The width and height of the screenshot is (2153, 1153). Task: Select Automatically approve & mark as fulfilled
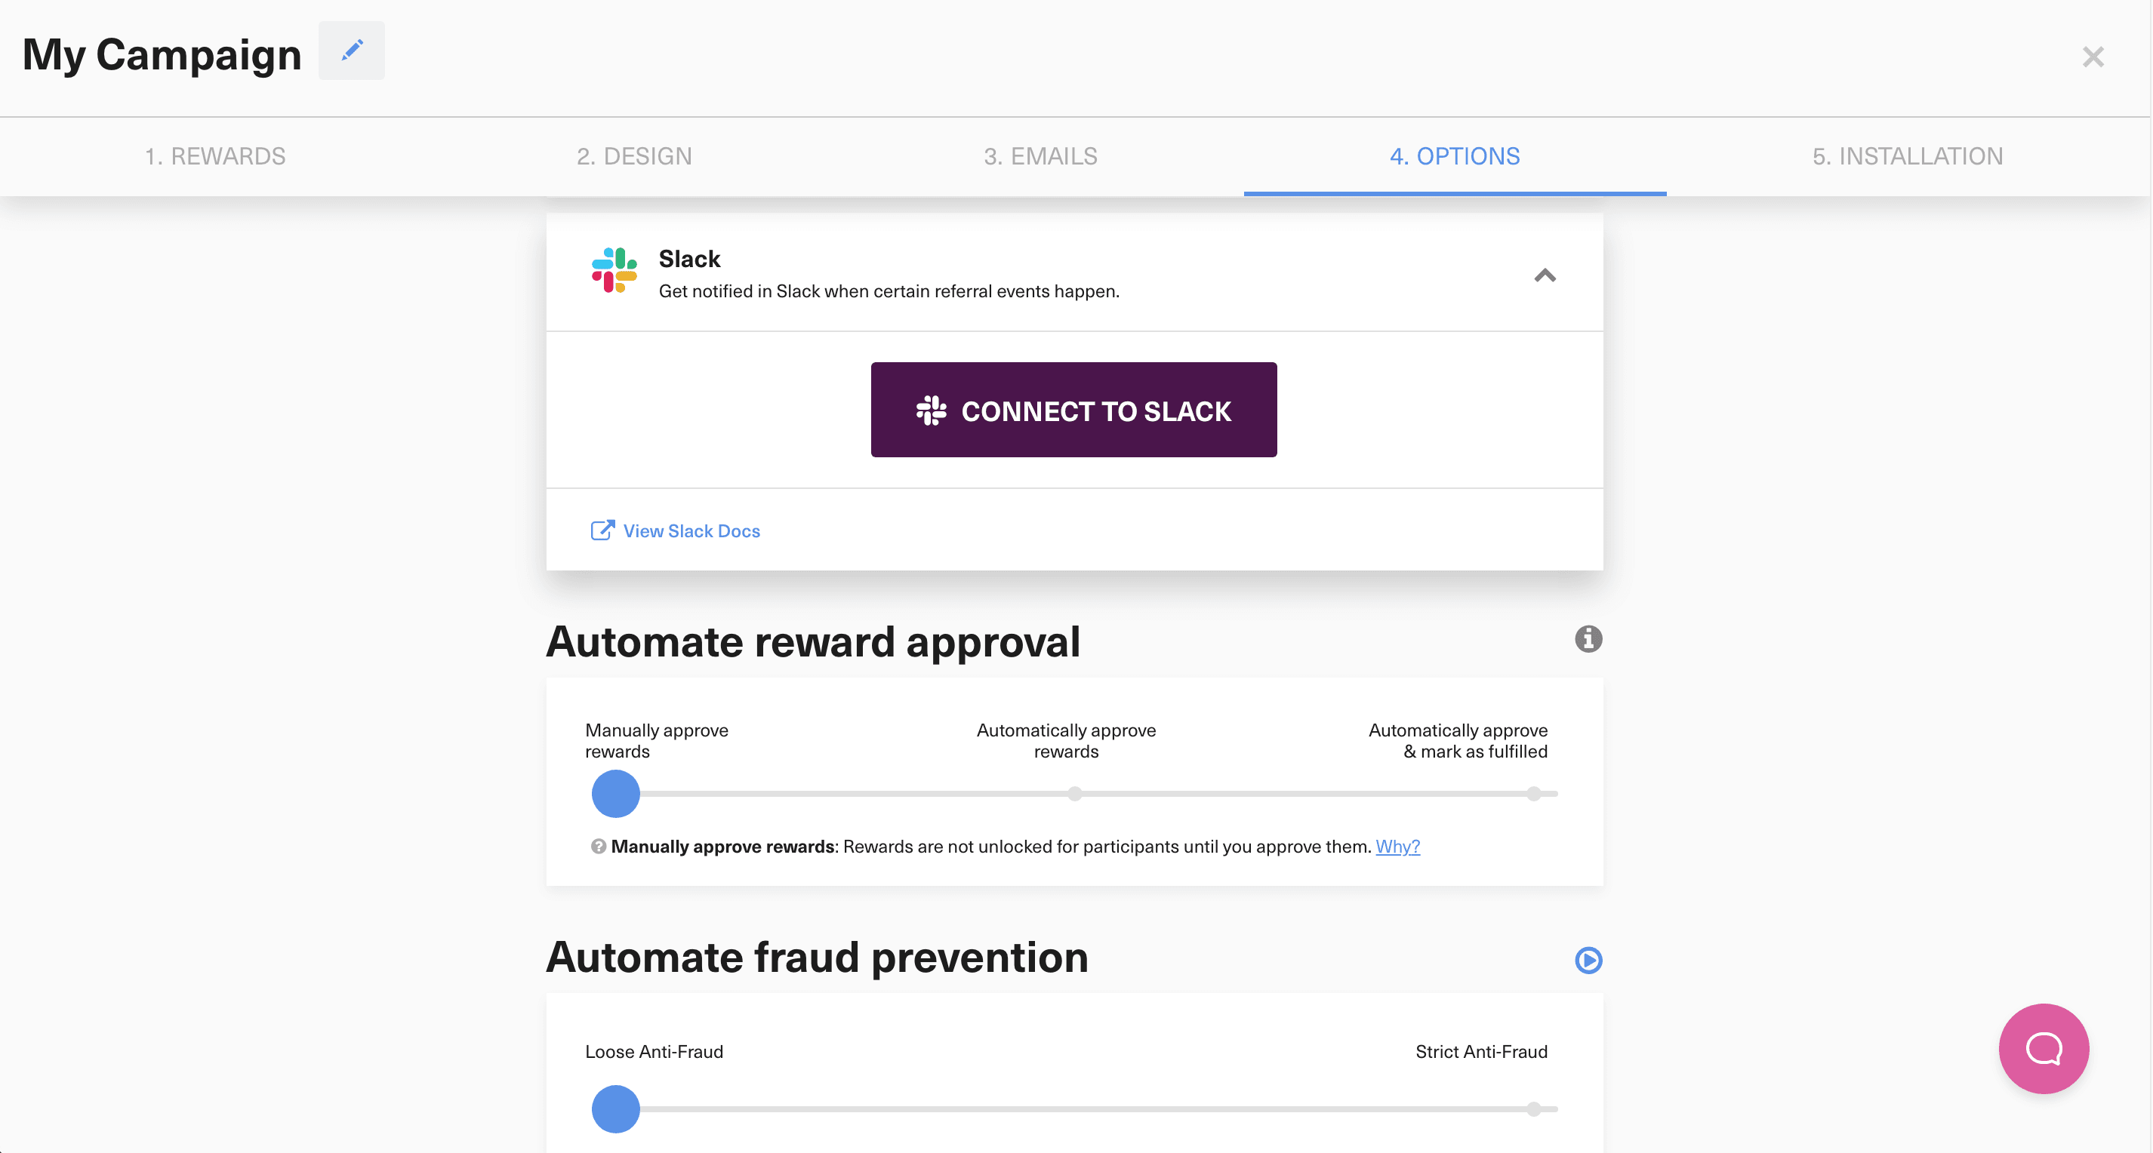(x=1534, y=795)
